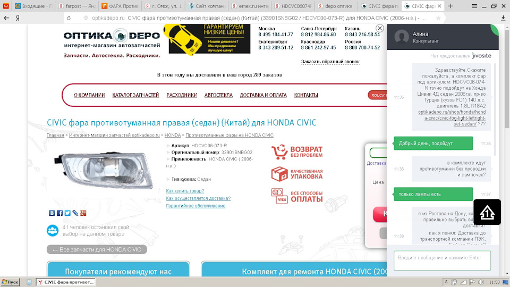Click the Оптика Депо site logo
The height and width of the screenshot is (287, 510).
[112, 43]
